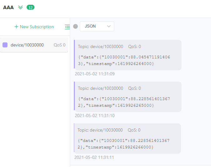This screenshot has width=211, height=167.
Task: Click timestamp 2021-05-02 11:31:11
Action: coord(94,157)
